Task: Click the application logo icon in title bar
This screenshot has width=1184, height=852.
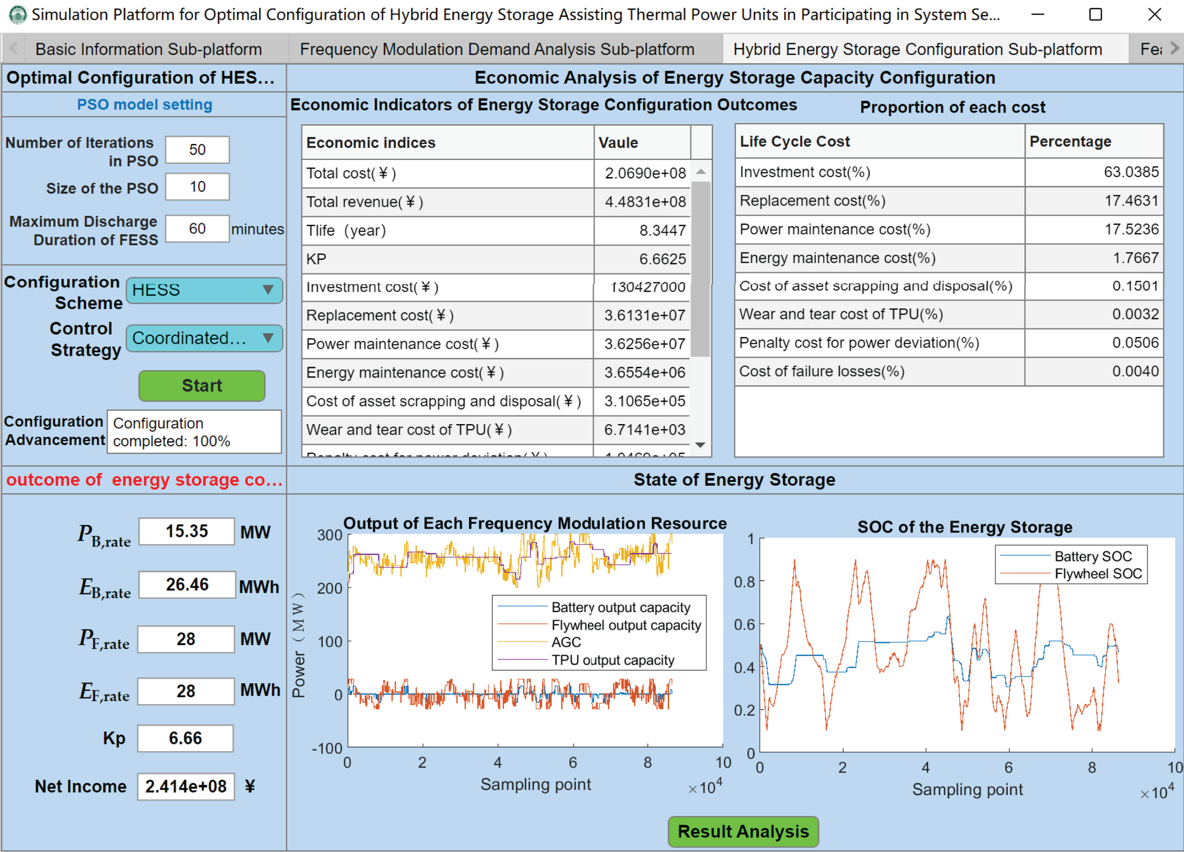Action: [x=17, y=14]
